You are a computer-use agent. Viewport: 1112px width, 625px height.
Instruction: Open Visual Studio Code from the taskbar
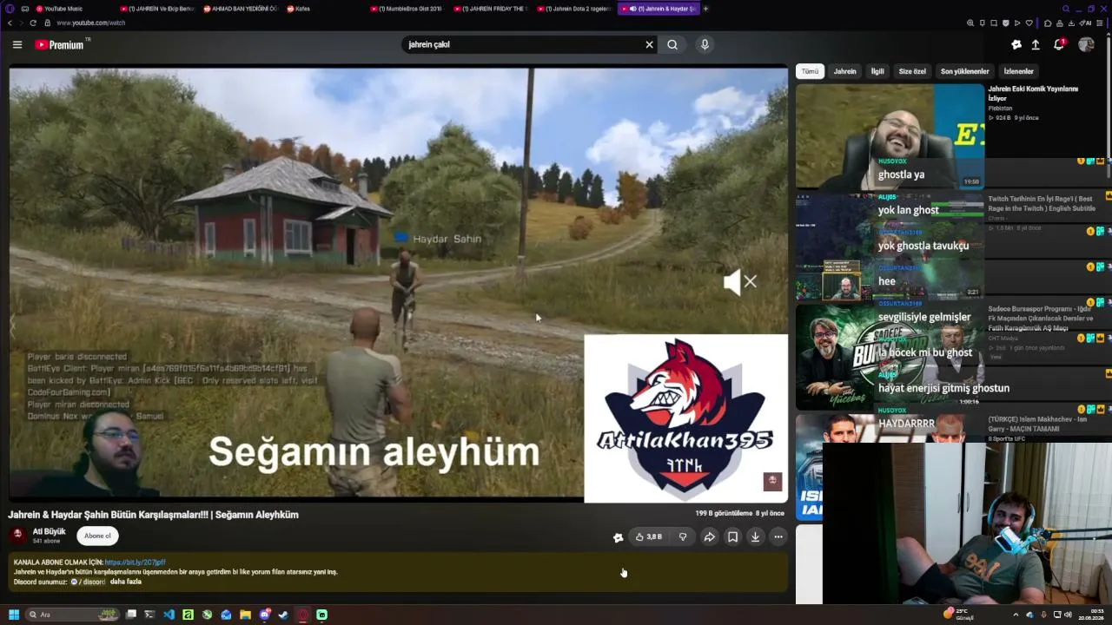[x=169, y=615]
